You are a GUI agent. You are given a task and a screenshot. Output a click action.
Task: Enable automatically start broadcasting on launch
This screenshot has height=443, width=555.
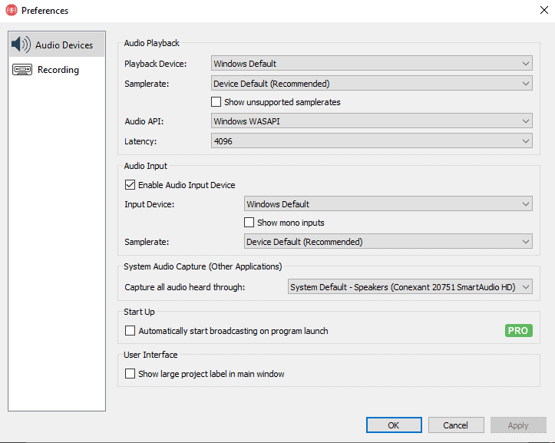tap(130, 331)
